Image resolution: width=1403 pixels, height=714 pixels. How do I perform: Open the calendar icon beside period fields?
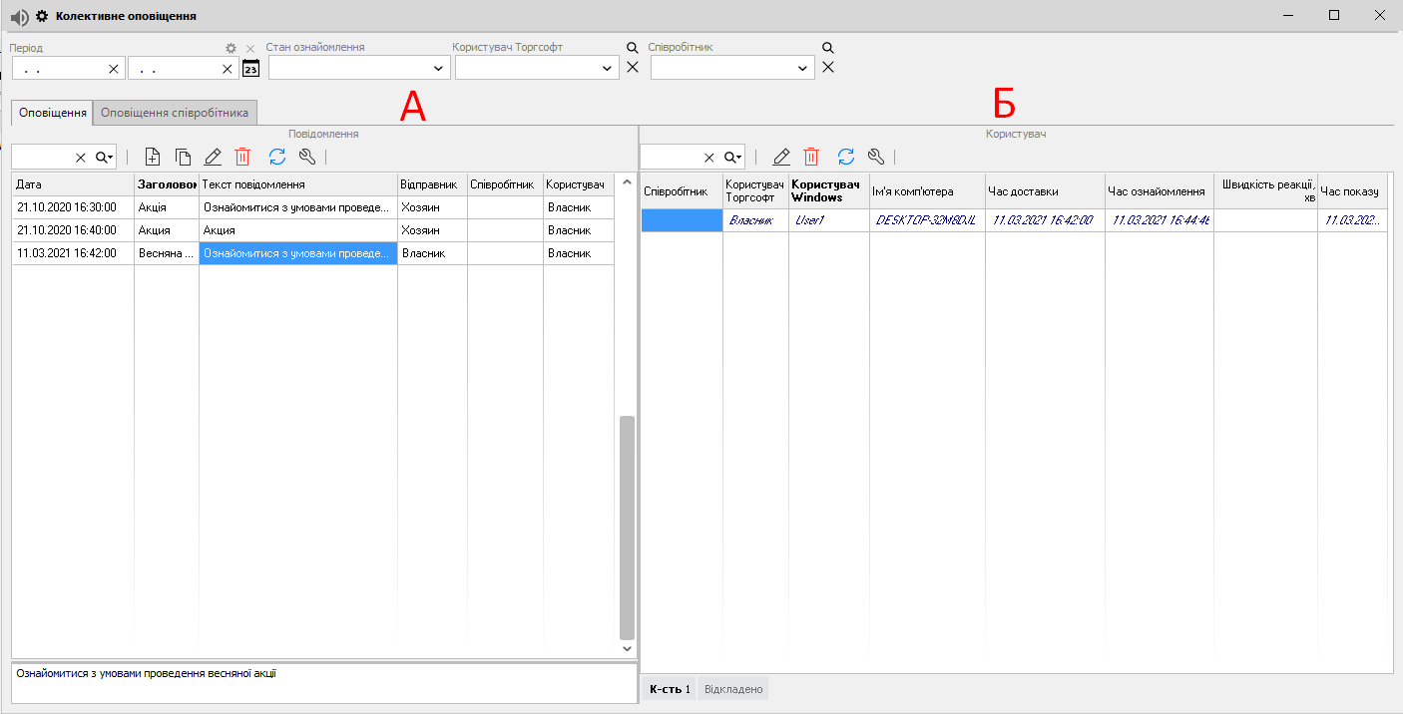coord(250,68)
